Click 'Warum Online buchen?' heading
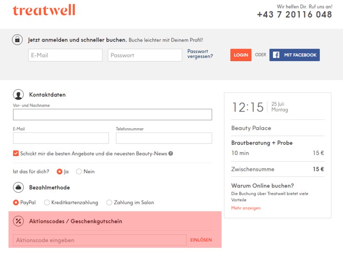The height and width of the screenshot is (257, 343). (262, 186)
